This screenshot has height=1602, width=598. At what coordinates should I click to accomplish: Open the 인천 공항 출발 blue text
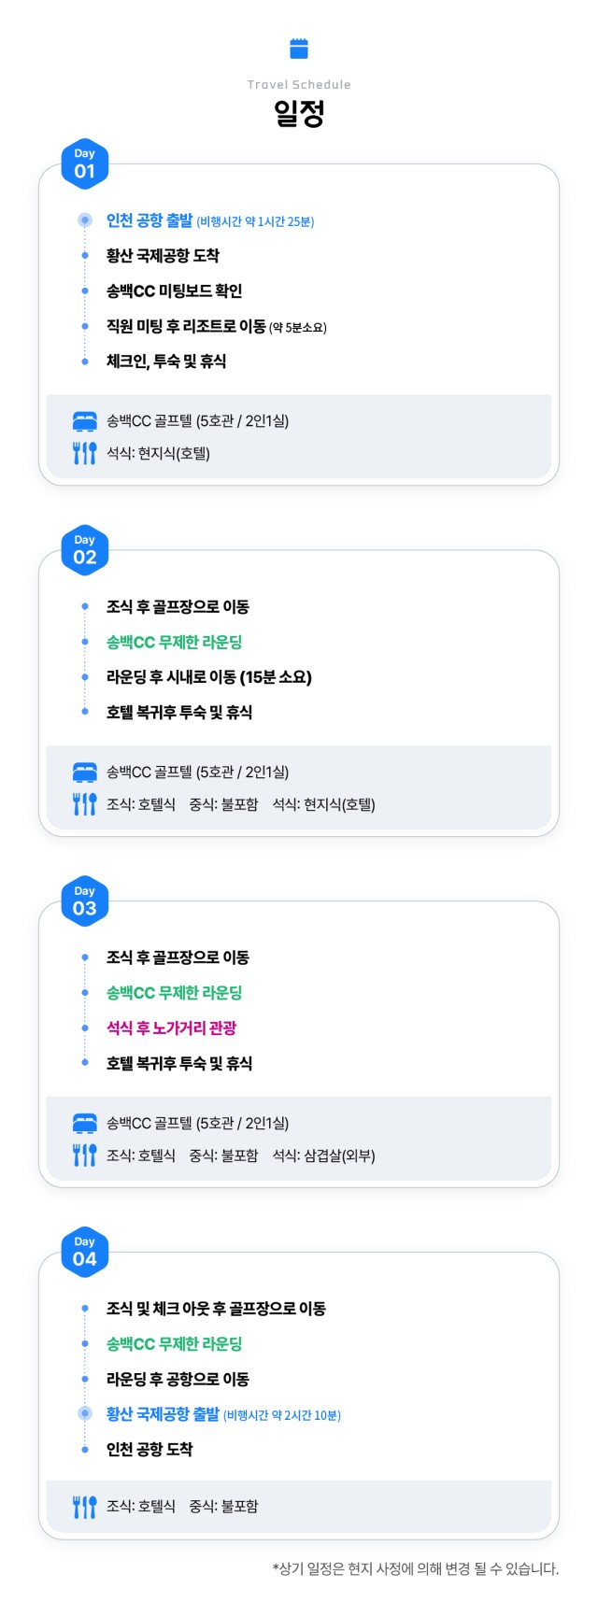point(149,220)
